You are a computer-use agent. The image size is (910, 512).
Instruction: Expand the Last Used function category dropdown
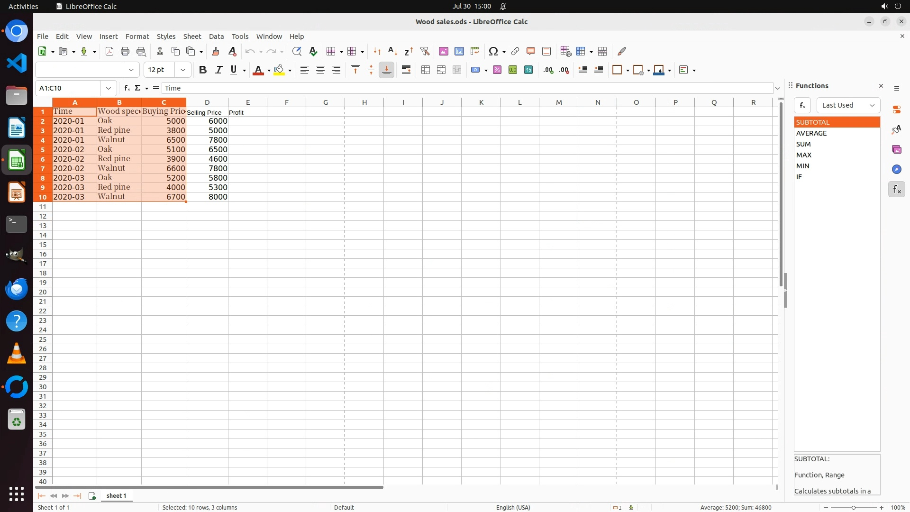click(848, 105)
